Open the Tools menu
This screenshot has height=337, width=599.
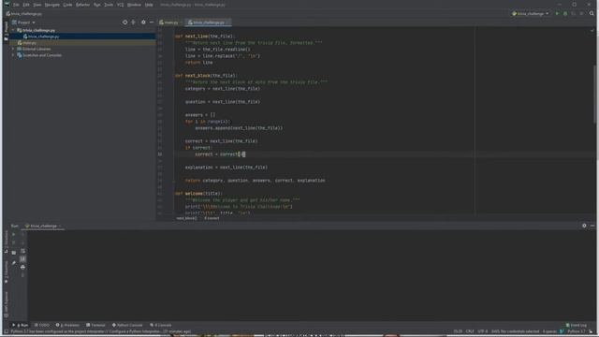pyautogui.click(x=109, y=5)
